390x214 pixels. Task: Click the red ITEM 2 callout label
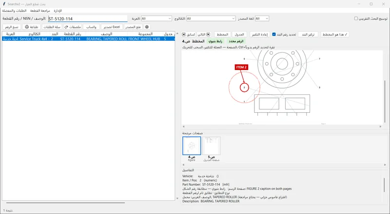click(x=241, y=67)
